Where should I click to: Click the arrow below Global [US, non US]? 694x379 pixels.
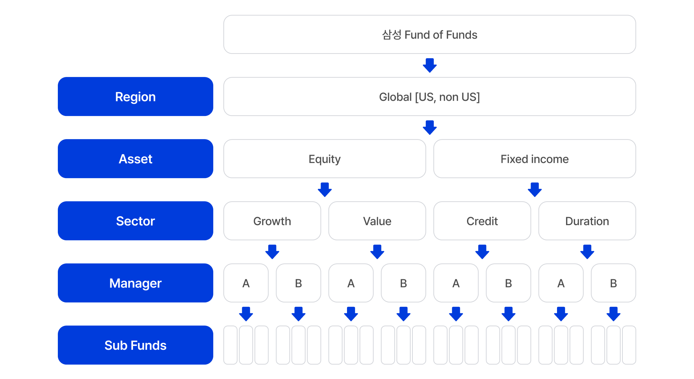pos(429,128)
